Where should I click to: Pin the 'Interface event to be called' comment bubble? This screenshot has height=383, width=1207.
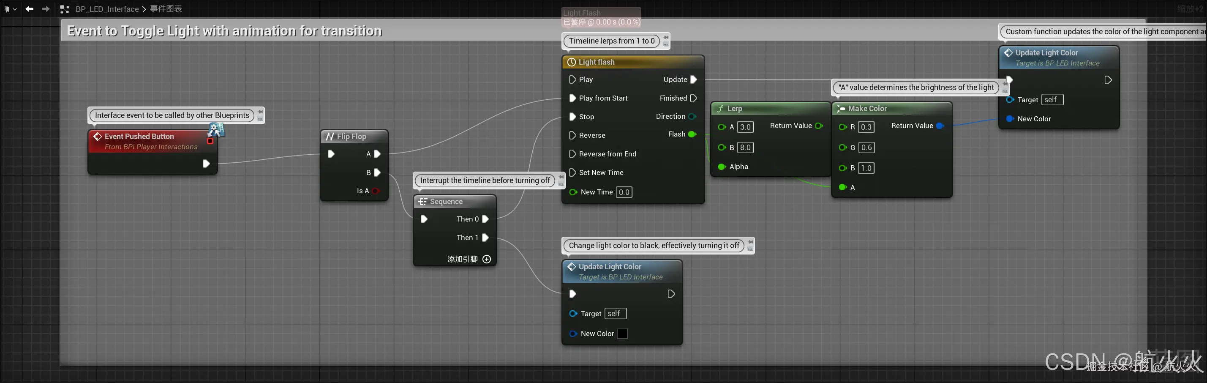261,112
